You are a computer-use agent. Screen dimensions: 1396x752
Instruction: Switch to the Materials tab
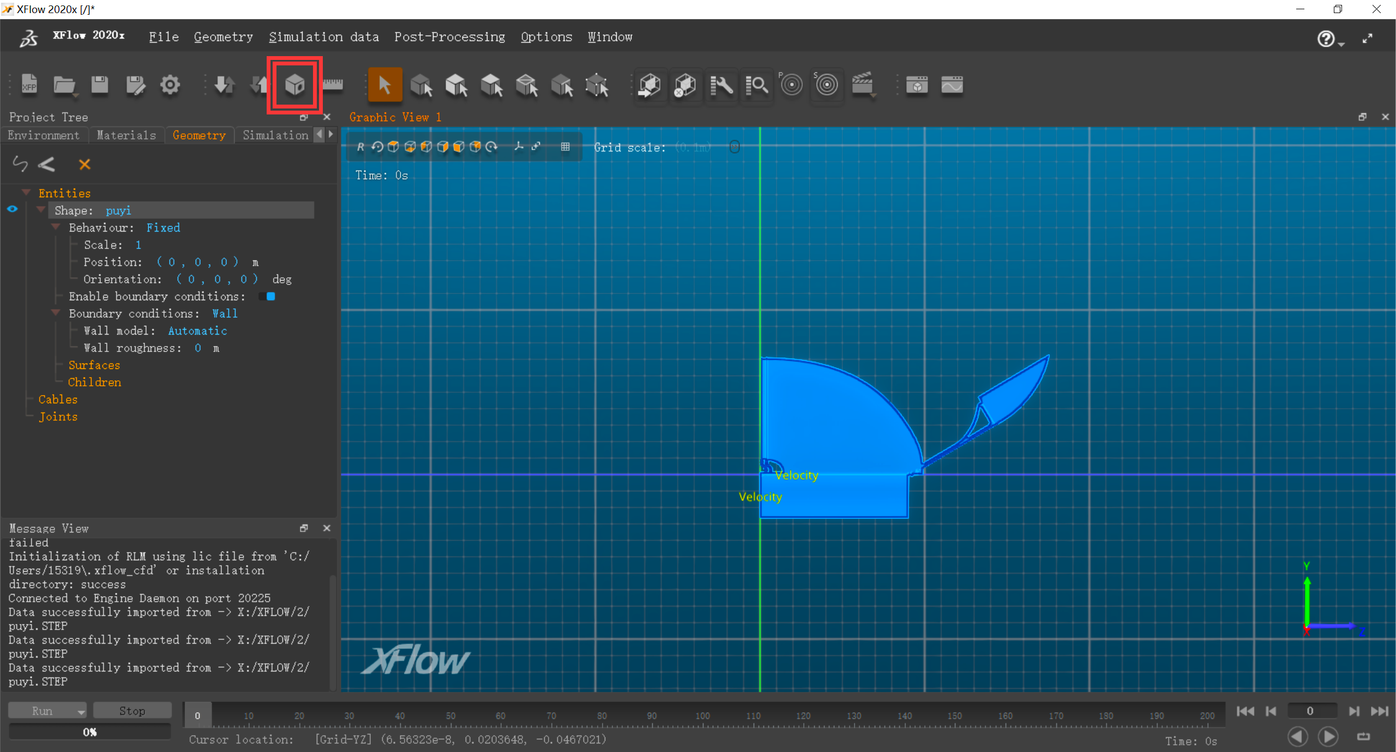(126, 135)
